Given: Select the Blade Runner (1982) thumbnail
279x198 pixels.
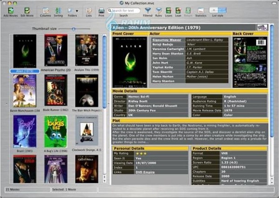Looking at the screenshot, I should (56, 90).
